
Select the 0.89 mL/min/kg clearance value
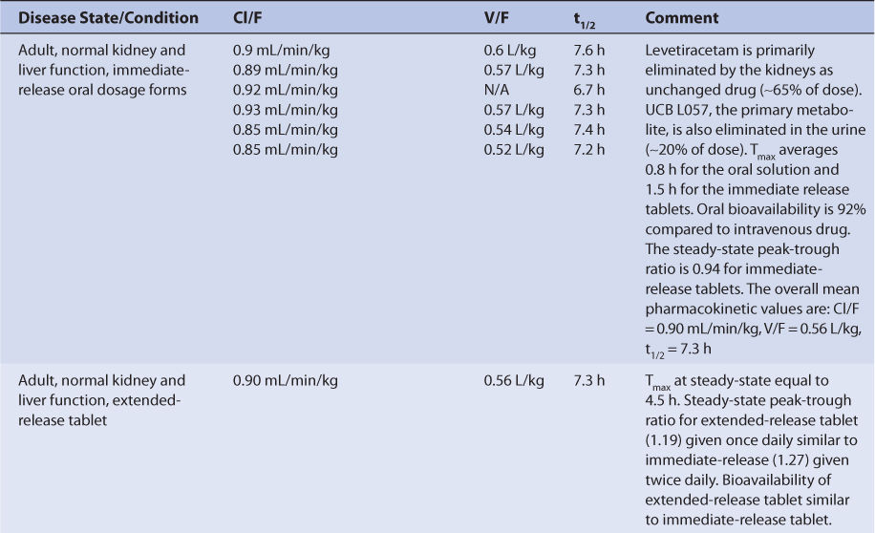[x=285, y=70]
